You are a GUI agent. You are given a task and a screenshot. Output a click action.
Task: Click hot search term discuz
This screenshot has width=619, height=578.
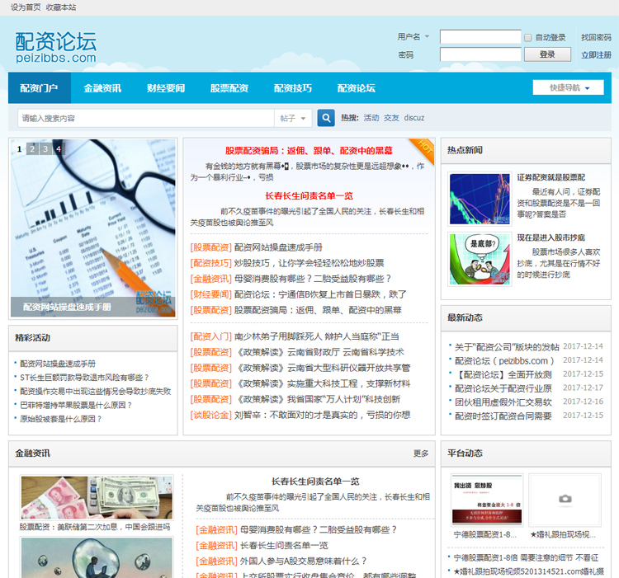tap(414, 118)
